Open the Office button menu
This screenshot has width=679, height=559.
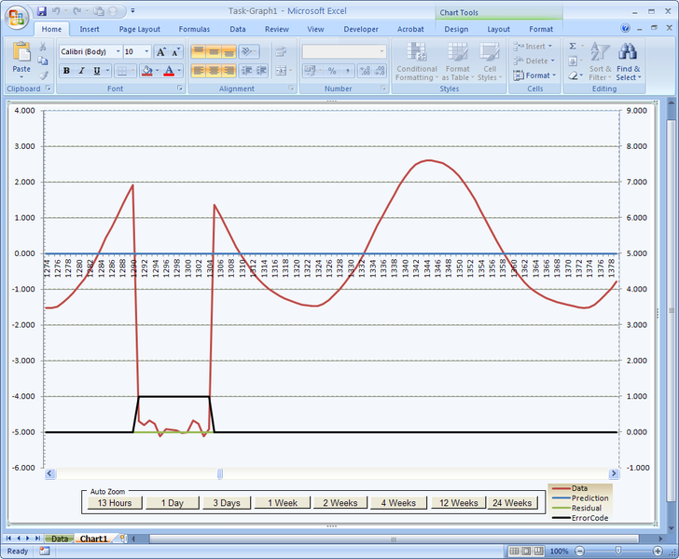17,17
